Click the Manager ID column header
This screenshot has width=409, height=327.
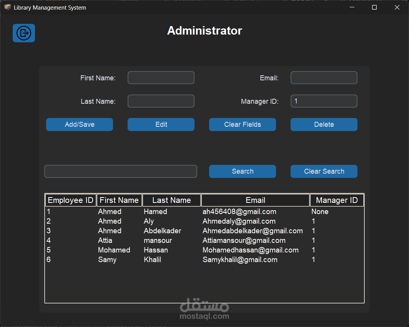pos(337,200)
